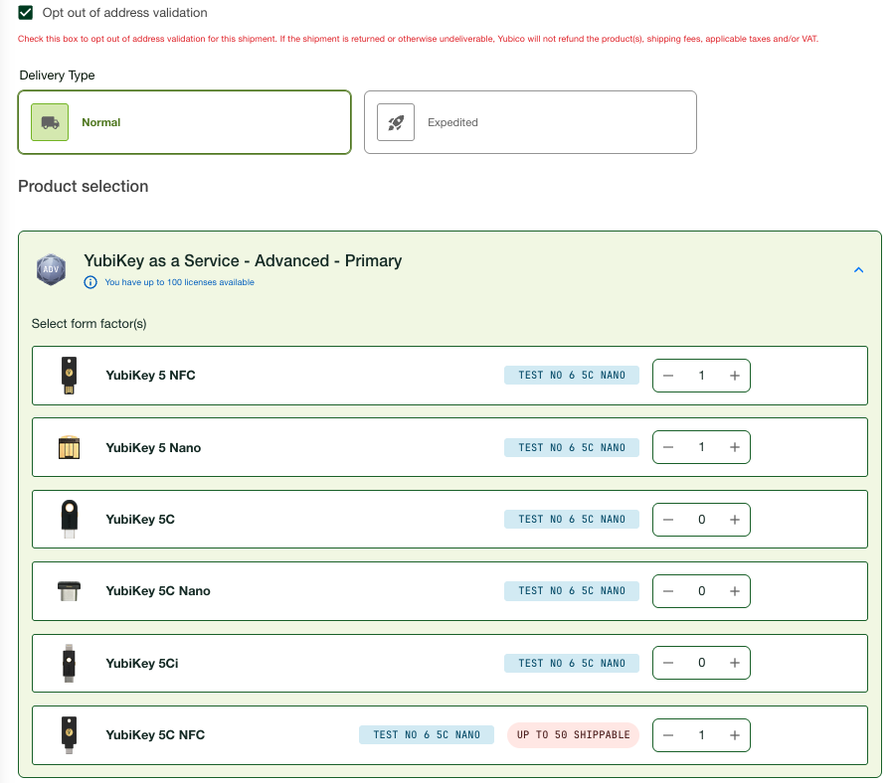Click the YubiKey 5Ci product image
The height and width of the screenshot is (783, 893).
tap(69, 663)
